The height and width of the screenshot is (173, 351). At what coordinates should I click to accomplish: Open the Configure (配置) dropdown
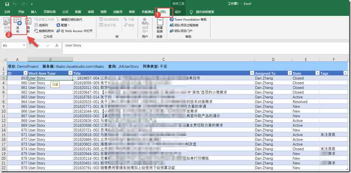(63, 25)
